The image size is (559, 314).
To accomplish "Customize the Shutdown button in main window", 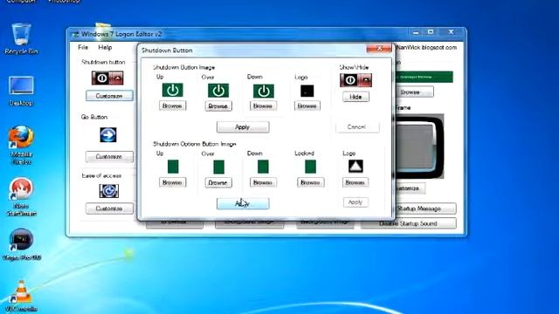I will pyautogui.click(x=109, y=96).
